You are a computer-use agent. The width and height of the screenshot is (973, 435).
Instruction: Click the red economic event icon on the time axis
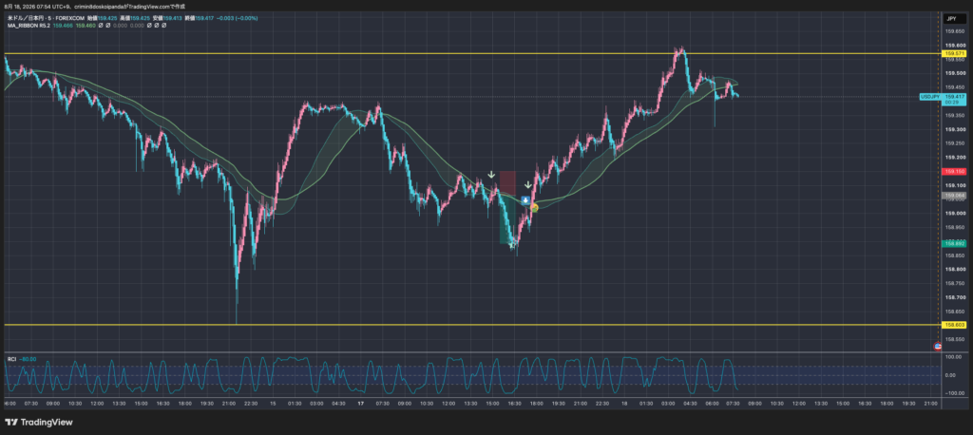click(938, 347)
